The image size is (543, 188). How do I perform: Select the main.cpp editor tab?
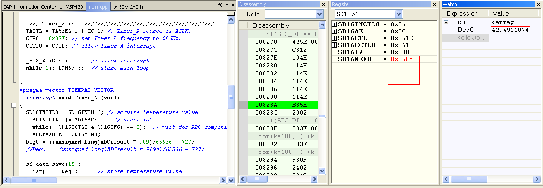click(98, 6)
